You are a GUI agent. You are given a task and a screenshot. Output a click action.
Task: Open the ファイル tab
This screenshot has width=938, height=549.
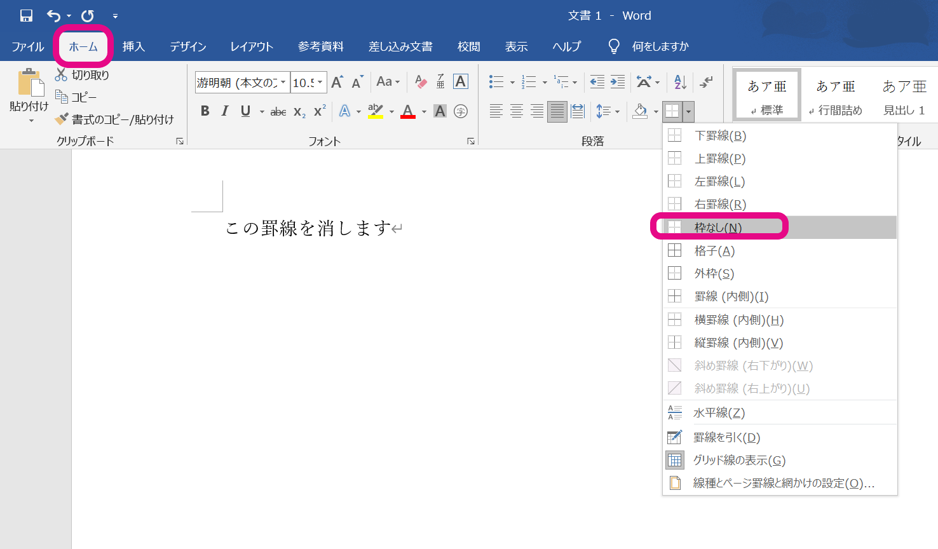(28, 46)
